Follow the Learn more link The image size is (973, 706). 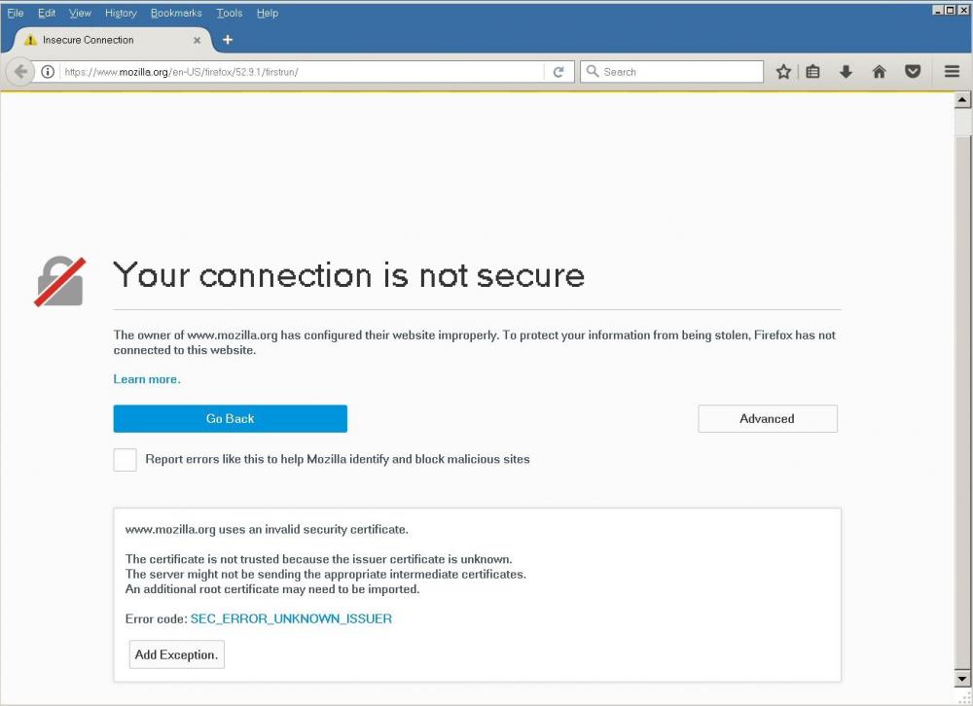[147, 379]
